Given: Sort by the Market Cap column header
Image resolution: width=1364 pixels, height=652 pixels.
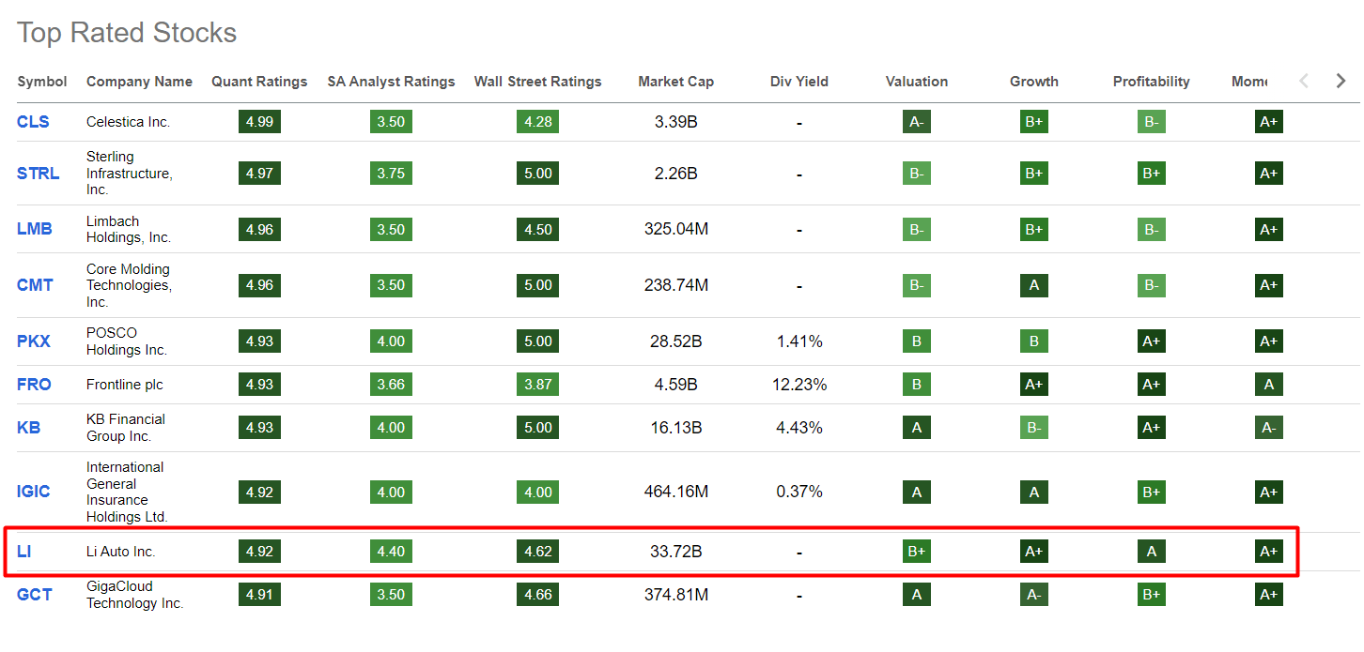Looking at the screenshot, I should click(x=675, y=82).
